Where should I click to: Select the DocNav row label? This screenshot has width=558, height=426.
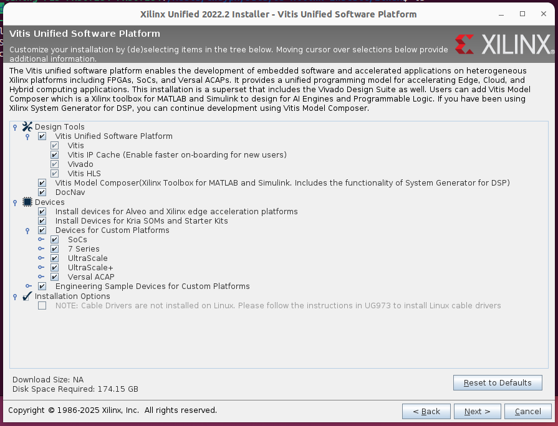click(x=70, y=192)
